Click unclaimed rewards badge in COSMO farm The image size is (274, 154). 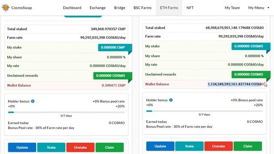coord(251,74)
